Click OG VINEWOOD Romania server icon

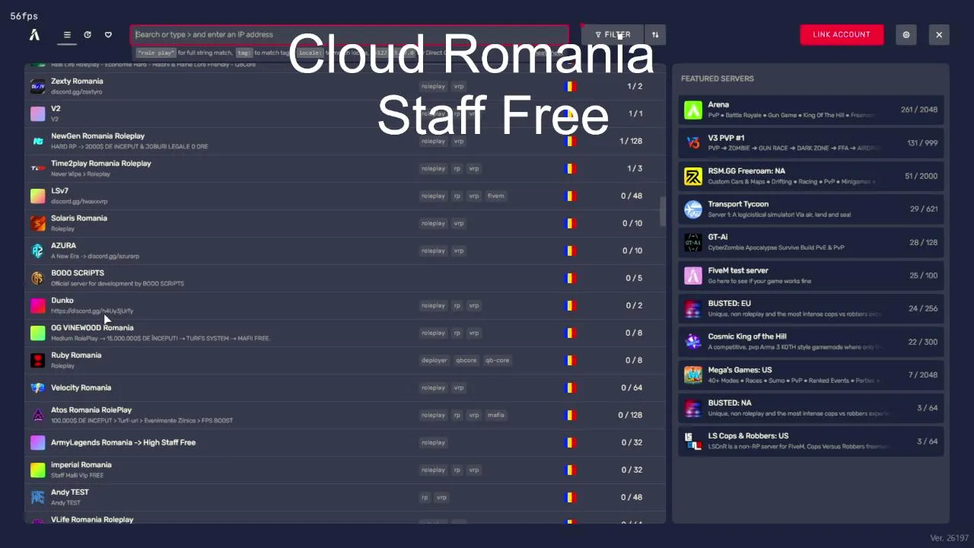click(x=37, y=333)
